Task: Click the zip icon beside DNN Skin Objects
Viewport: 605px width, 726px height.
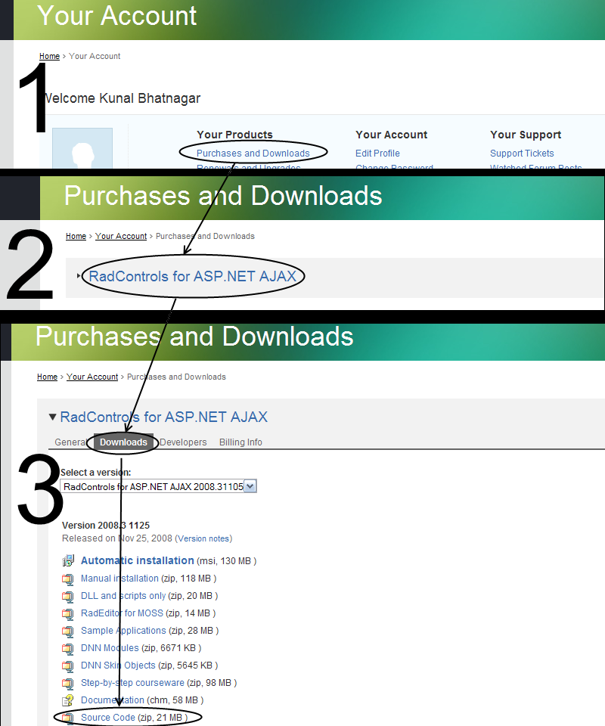Action: [x=68, y=665]
